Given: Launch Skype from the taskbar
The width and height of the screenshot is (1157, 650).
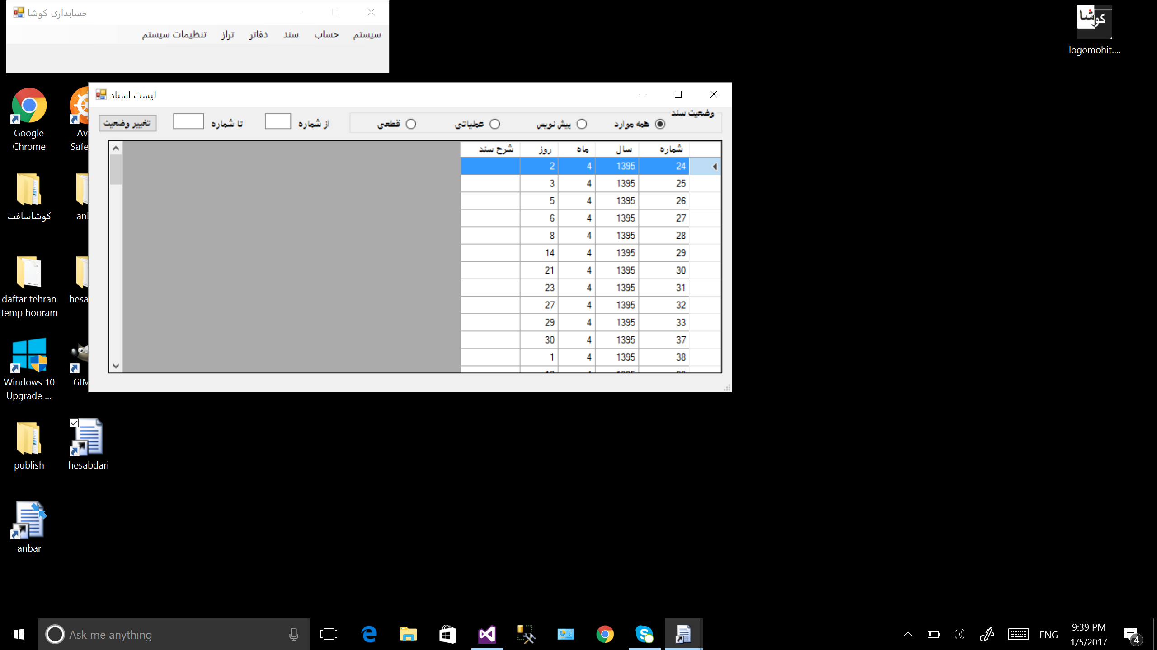Looking at the screenshot, I should click(644, 634).
